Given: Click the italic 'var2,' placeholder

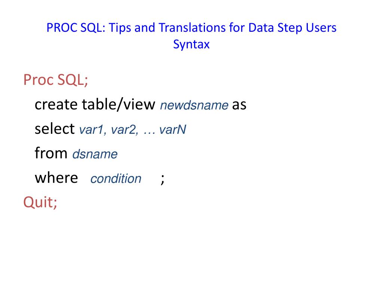Looking at the screenshot, I should (125, 130).
